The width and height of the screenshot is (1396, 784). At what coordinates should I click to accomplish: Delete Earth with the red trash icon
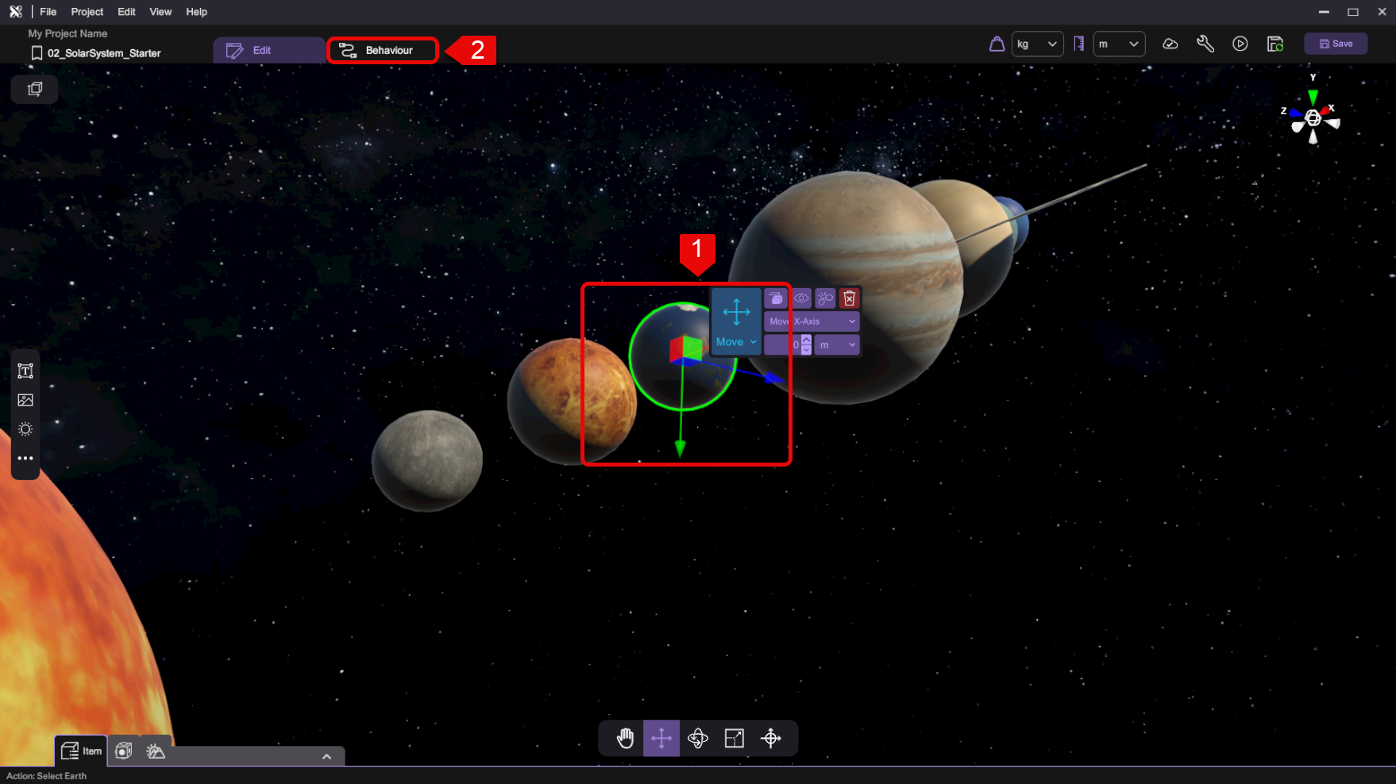click(x=849, y=298)
